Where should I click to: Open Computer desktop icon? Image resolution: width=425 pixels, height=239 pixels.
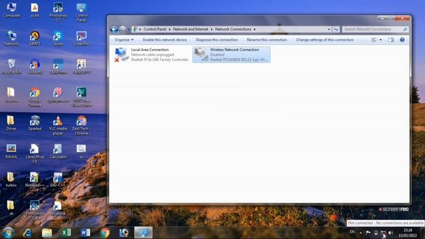coord(11,11)
